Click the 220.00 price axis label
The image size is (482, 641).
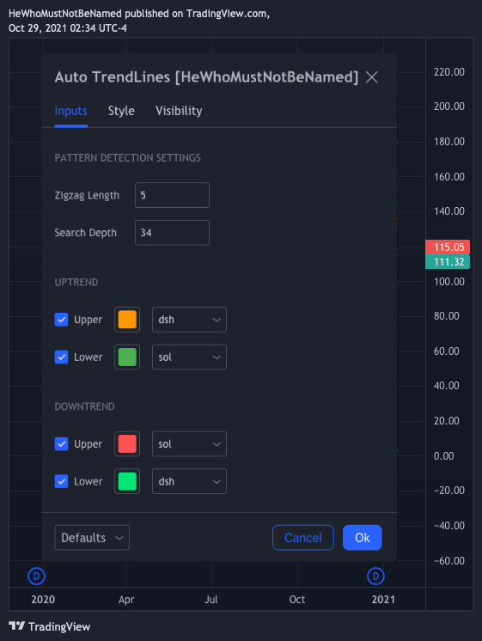(449, 72)
